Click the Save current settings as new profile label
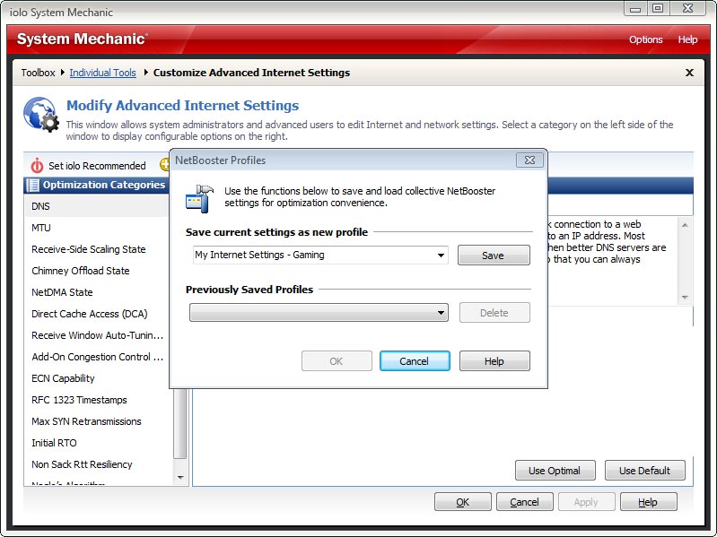This screenshot has height=537, width=717. pyautogui.click(x=276, y=232)
